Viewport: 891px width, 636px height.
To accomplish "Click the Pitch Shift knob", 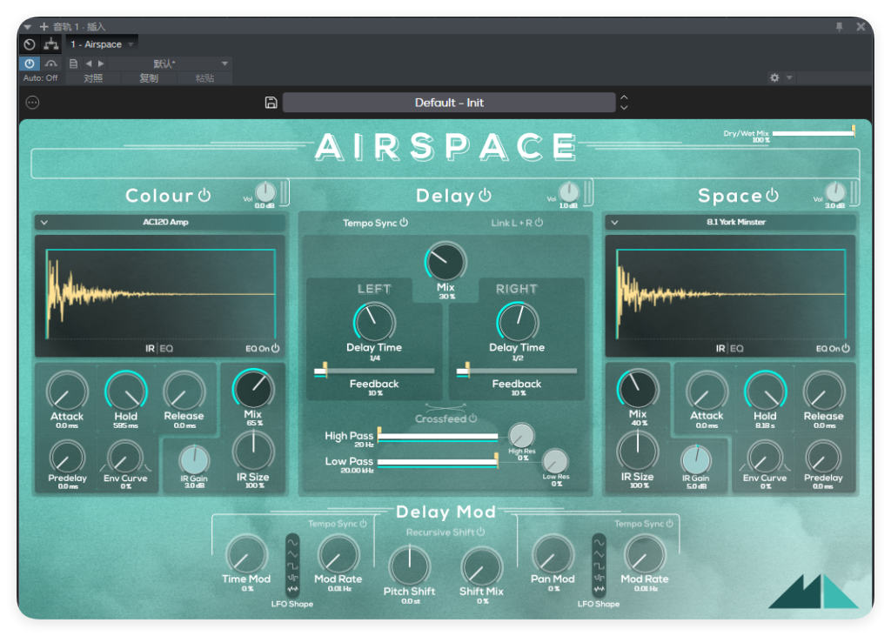I will [x=409, y=566].
